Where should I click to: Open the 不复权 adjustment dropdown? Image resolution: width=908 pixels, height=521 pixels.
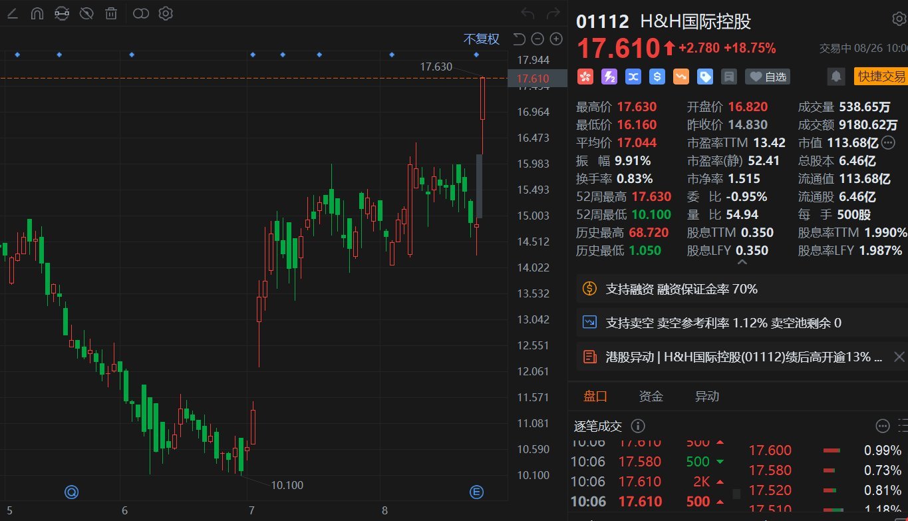482,39
